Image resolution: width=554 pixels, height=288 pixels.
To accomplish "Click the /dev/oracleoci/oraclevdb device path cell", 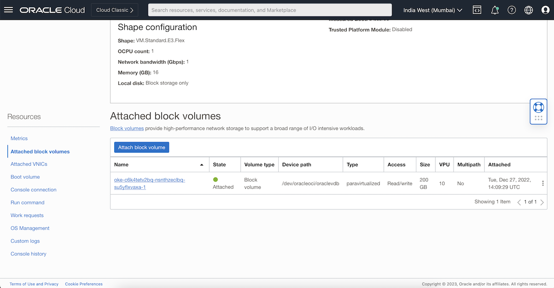I will click(x=310, y=184).
